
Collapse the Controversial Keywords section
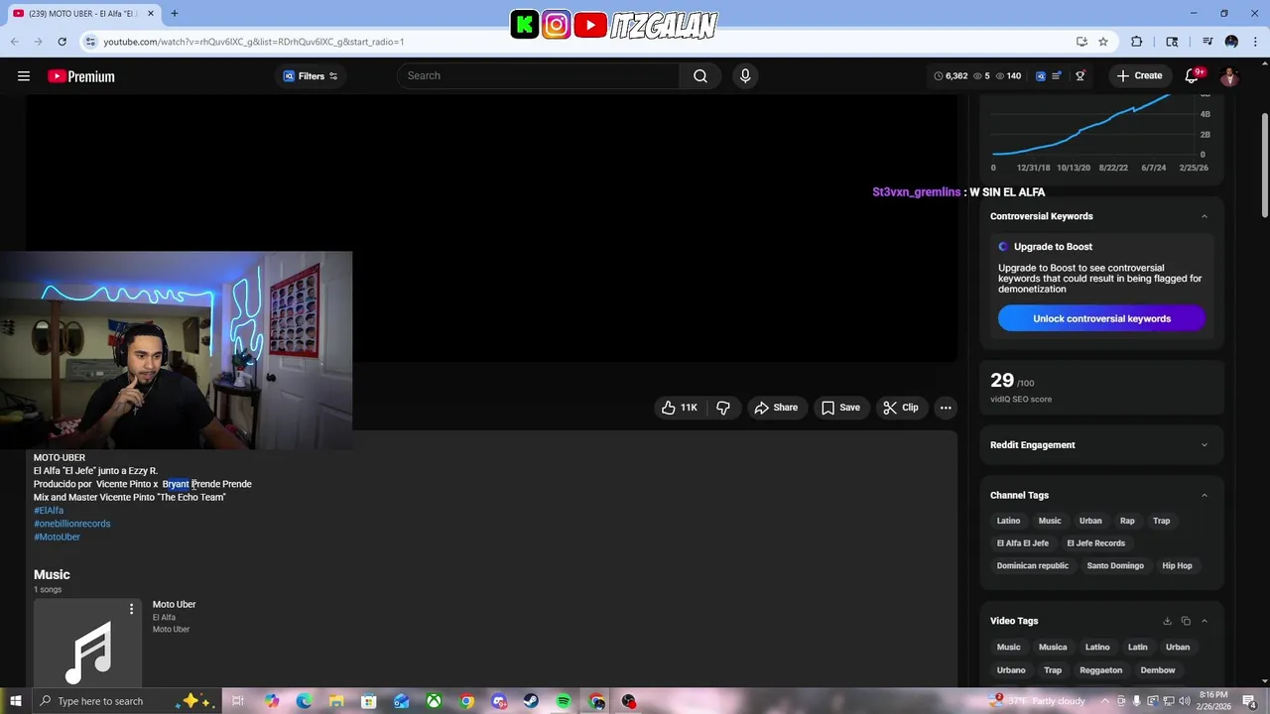pyautogui.click(x=1205, y=216)
